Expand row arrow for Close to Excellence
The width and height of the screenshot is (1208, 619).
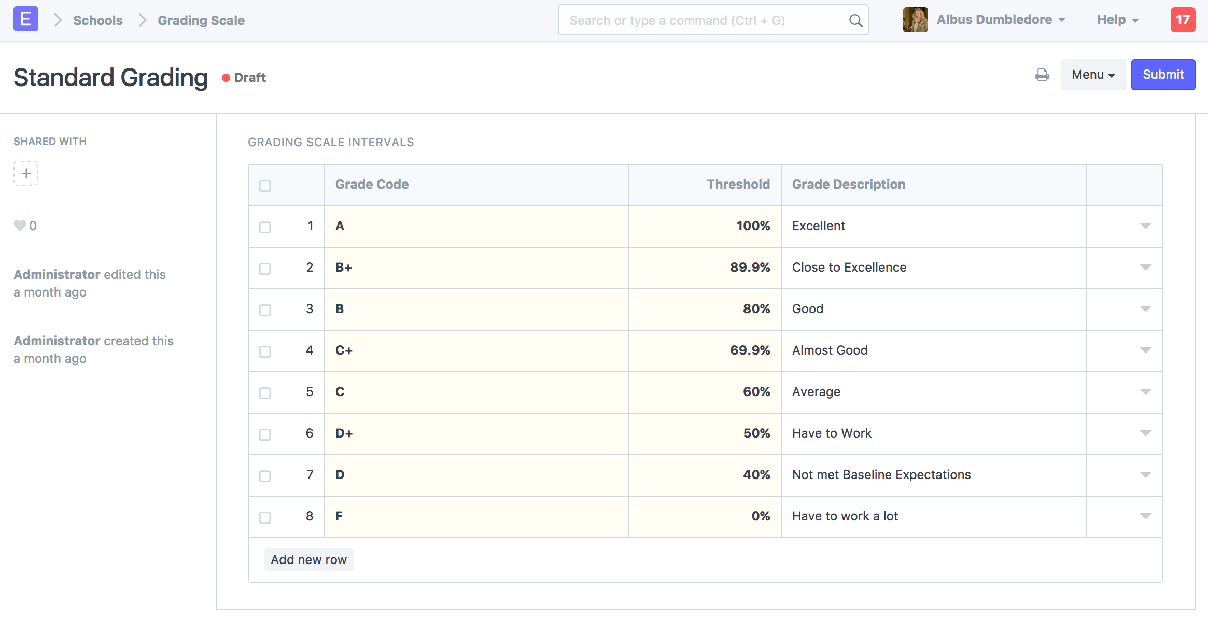coord(1146,268)
